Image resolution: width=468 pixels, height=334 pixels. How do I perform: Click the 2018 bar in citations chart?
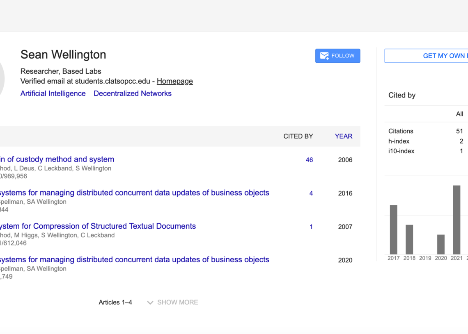point(409,239)
